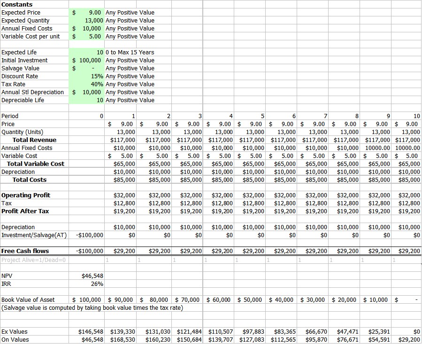The height and width of the screenshot is (344, 422).
Task: Select the 40% Tax Rate cell
Action: (86, 84)
